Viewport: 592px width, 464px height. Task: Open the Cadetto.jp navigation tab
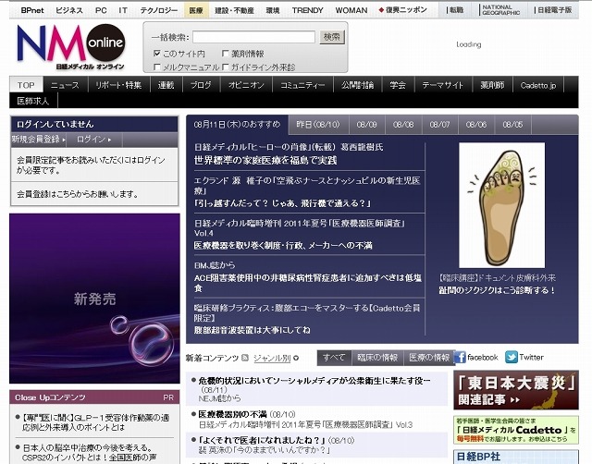pos(538,85)
